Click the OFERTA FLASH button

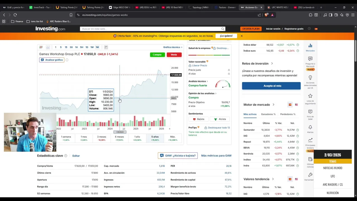pyautogui.click(x=251, y=29)
